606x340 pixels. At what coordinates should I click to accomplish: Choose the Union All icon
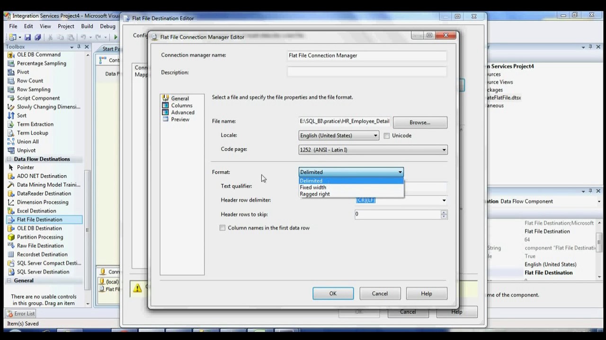pos(11,142)
